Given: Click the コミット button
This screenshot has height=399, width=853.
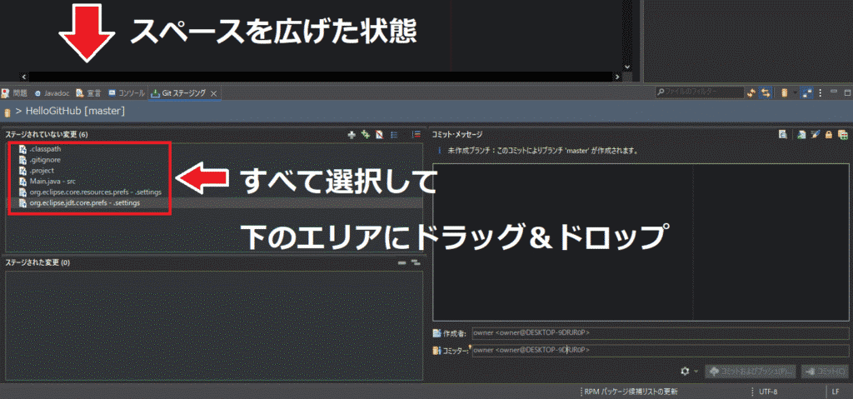Looking at the screenshot, I should point(825,371).
